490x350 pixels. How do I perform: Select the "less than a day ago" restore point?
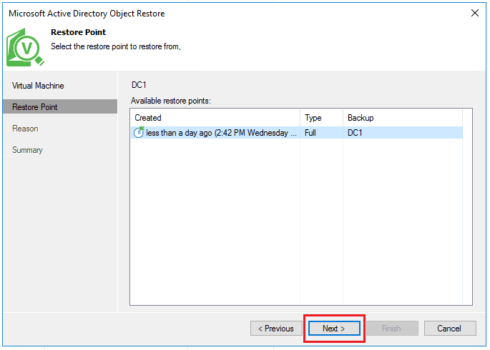[222, 133]
